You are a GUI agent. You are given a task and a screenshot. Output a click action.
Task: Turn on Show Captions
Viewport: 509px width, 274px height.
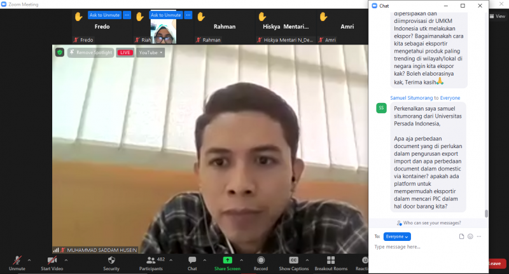point(294,263)
